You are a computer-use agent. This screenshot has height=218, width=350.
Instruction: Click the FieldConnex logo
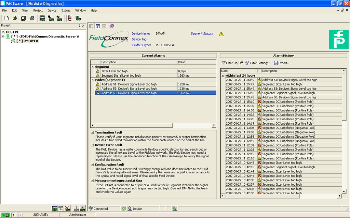point(109,39)
